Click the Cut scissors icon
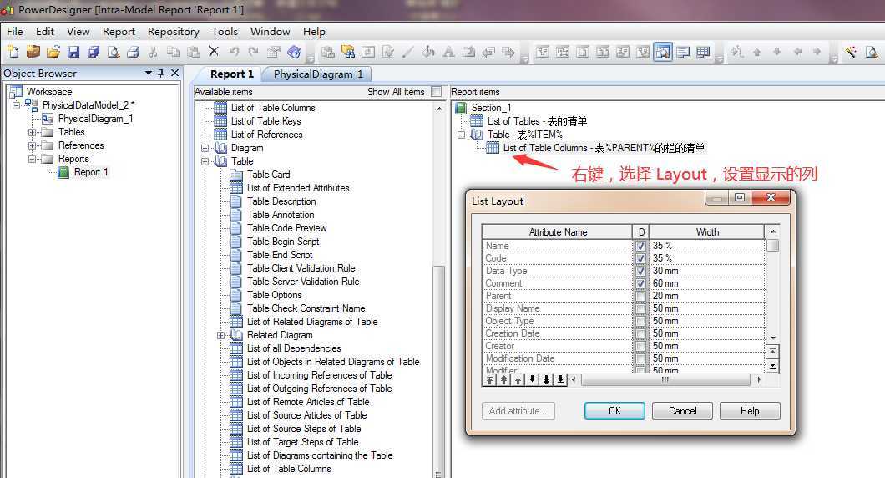 [153, 52]
